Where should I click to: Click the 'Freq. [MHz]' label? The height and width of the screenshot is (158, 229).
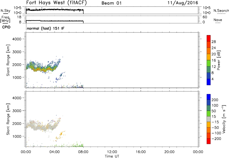pyautogui.click(x=5, y=19)
